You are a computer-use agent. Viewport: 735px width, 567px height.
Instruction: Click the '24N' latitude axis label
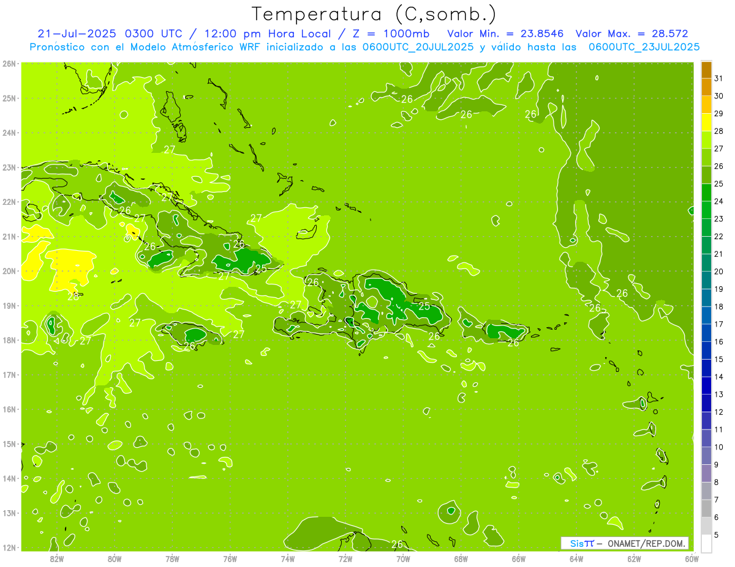click(9, 133)
